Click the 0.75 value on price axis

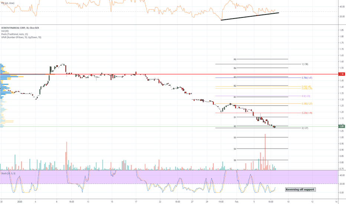pyautogui.click(x=342, y=169)
